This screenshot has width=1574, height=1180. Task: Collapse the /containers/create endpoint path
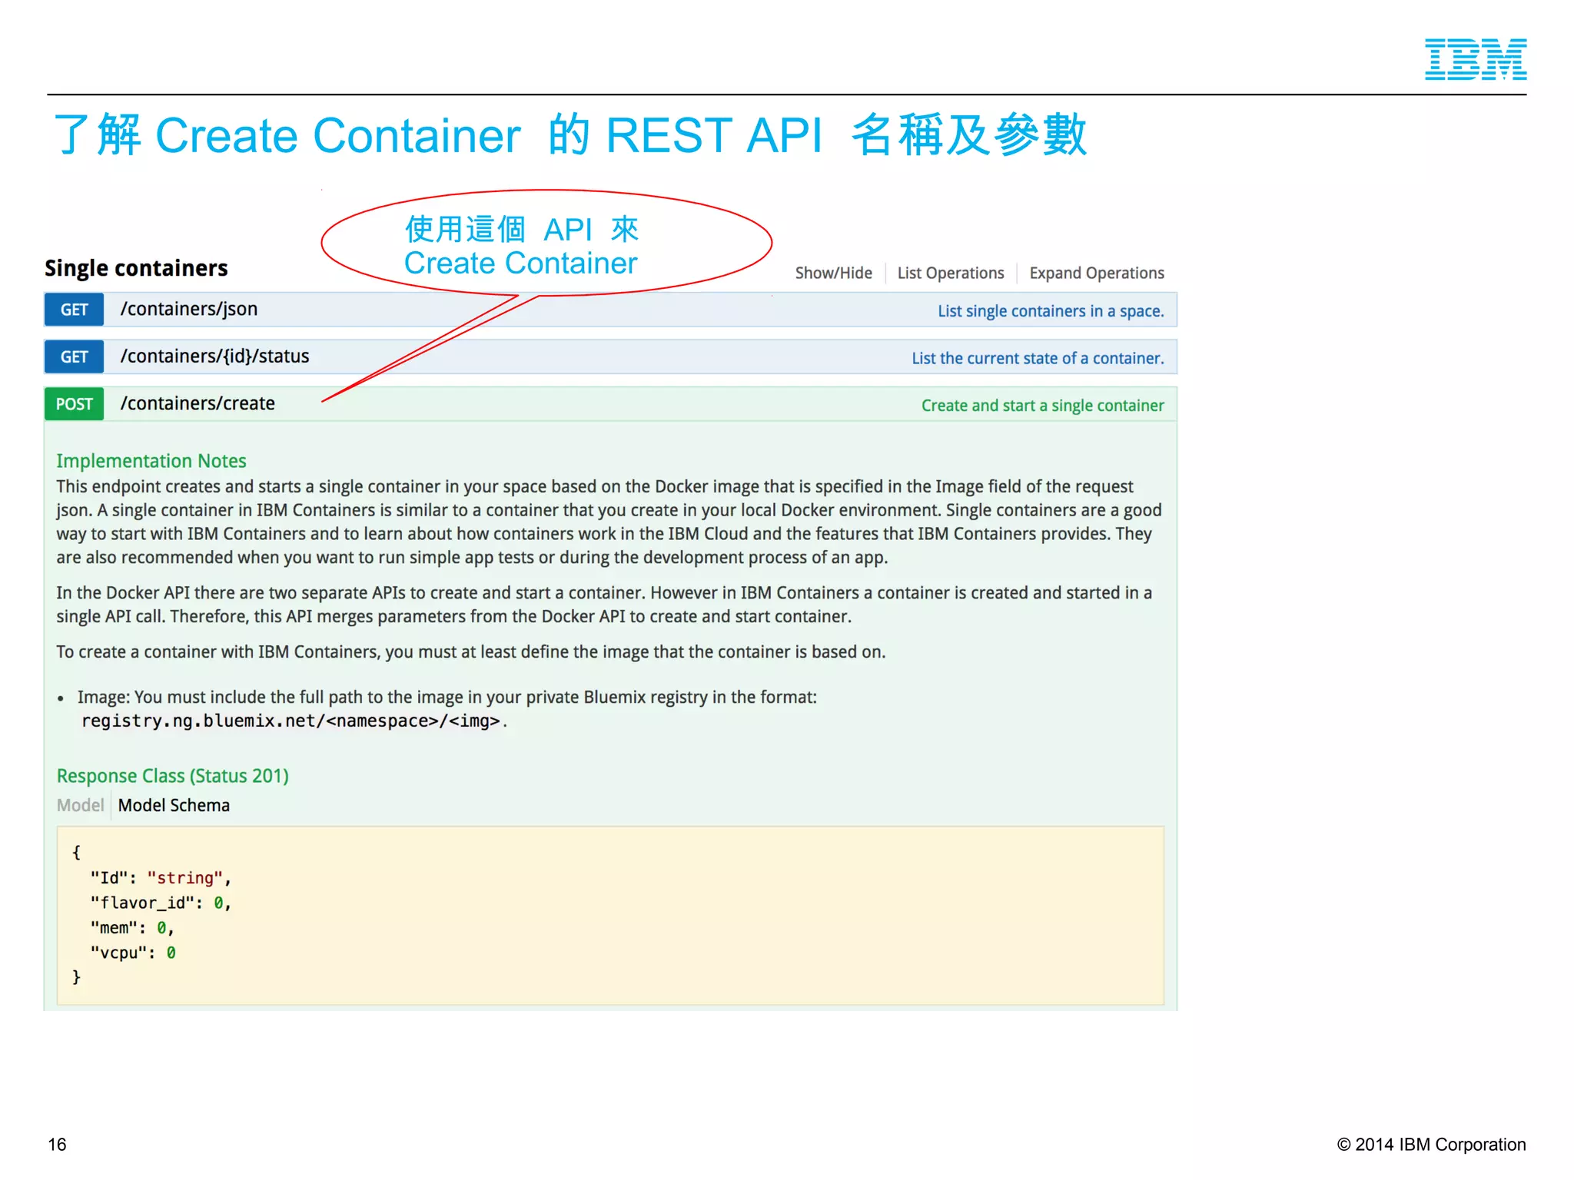(x=198, y=403)
